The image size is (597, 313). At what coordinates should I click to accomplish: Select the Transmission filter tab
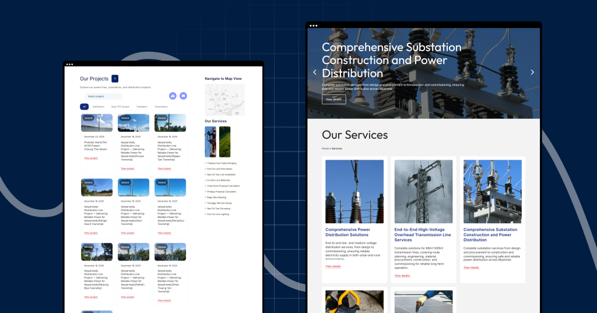coord(161,107)
